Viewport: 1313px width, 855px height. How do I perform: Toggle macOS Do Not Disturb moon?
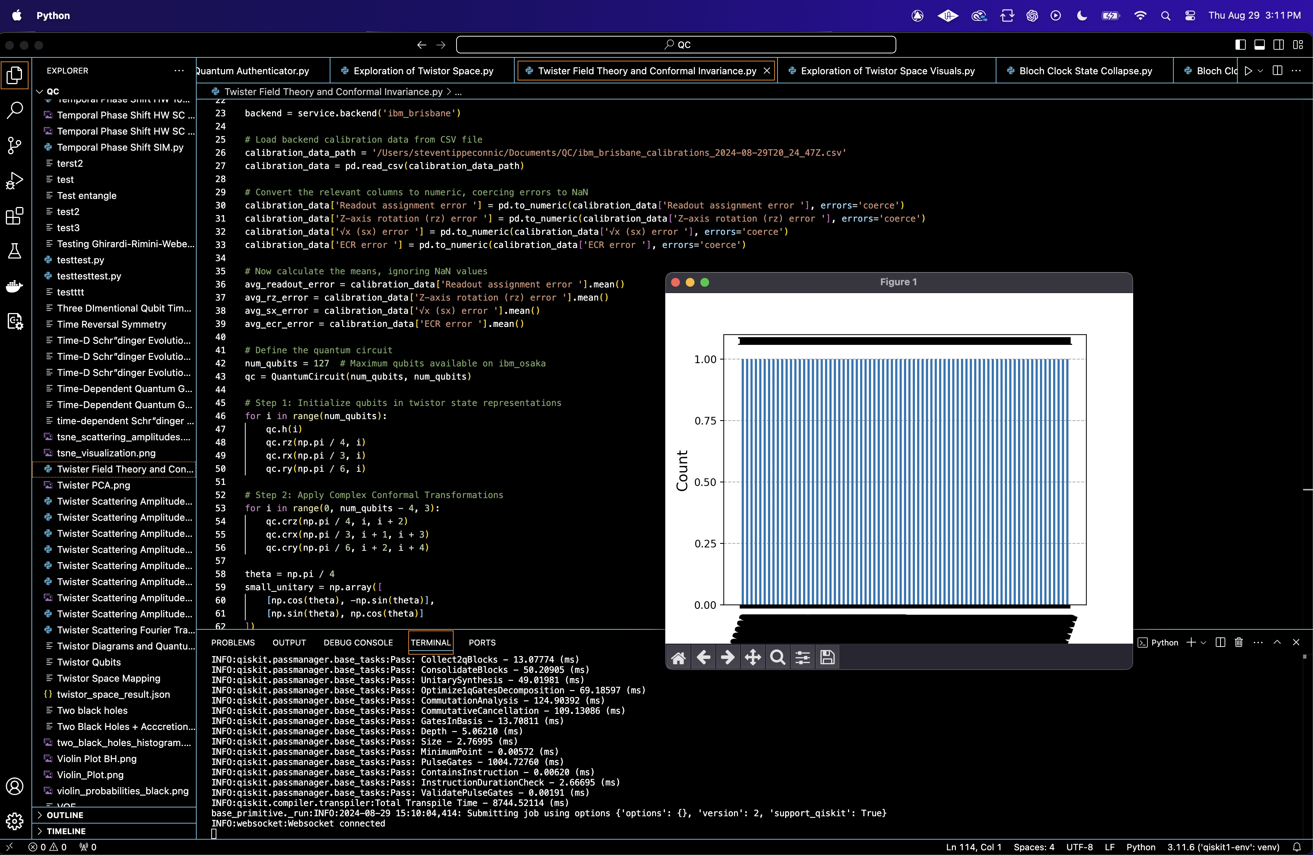pyautogui.click(x=1082, y=15)
